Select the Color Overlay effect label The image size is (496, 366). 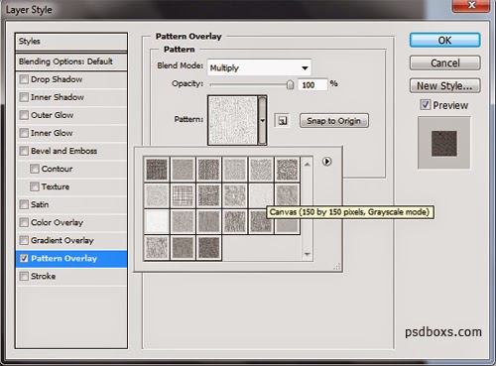(x=57, y=222)
